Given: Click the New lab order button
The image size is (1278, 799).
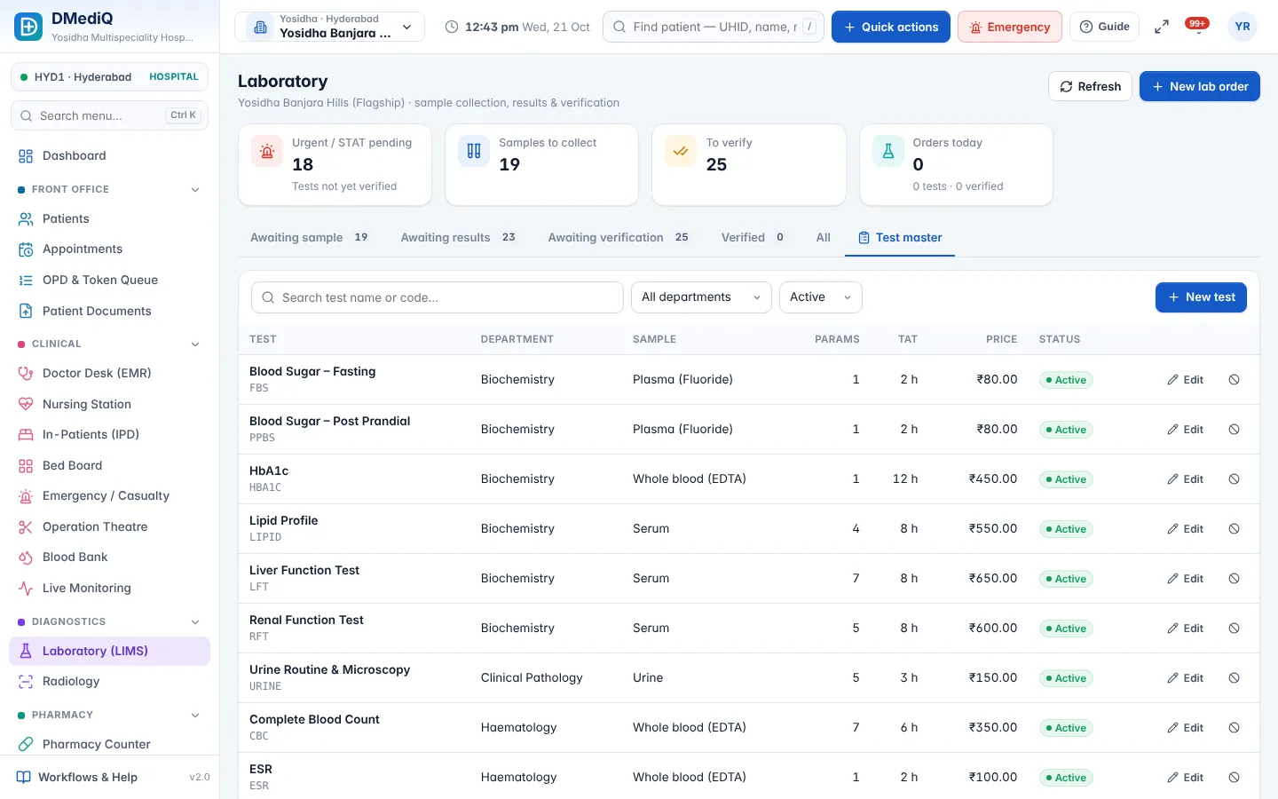Looking at the screenshot, I should tap(1199, 86).
